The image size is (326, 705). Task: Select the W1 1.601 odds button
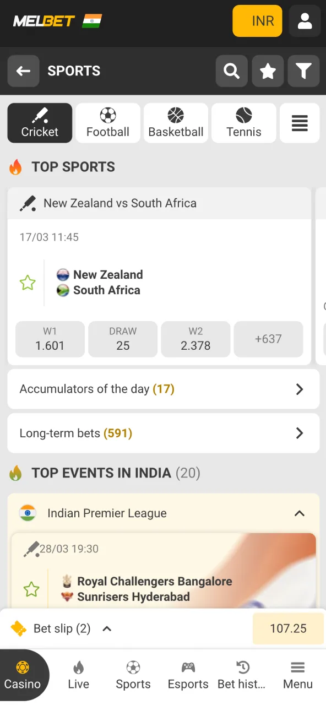point(50,339)
